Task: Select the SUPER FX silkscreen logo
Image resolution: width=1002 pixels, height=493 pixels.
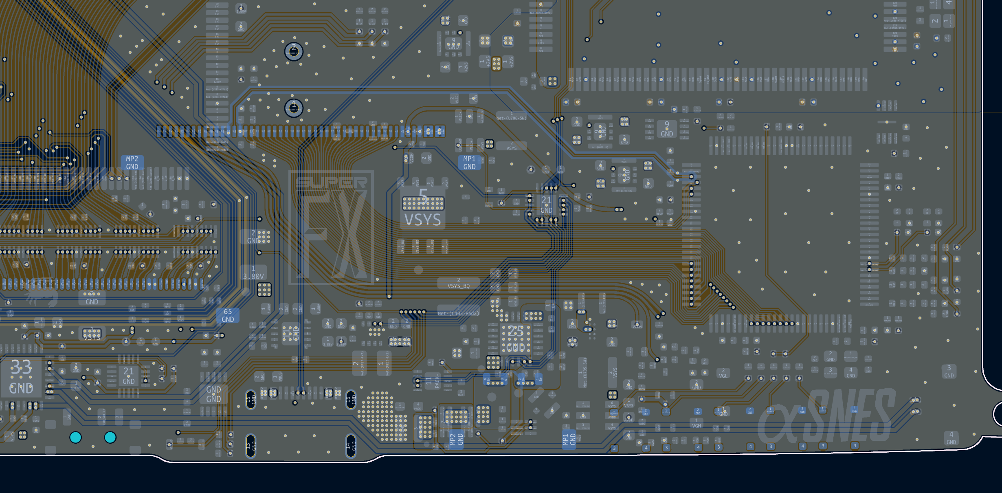Action: coord(331,227)
